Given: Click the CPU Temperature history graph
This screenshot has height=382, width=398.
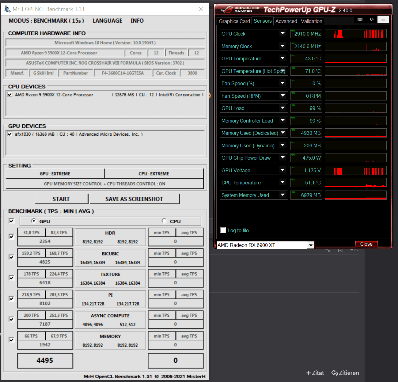Looking at the screenshot, I should [x=356, y=182].
